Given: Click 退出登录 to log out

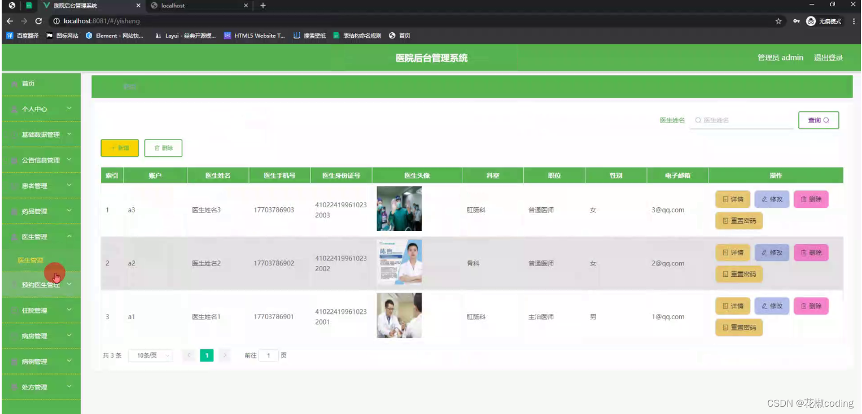Looking at the screenshot, I should click(x=828, y=57).
